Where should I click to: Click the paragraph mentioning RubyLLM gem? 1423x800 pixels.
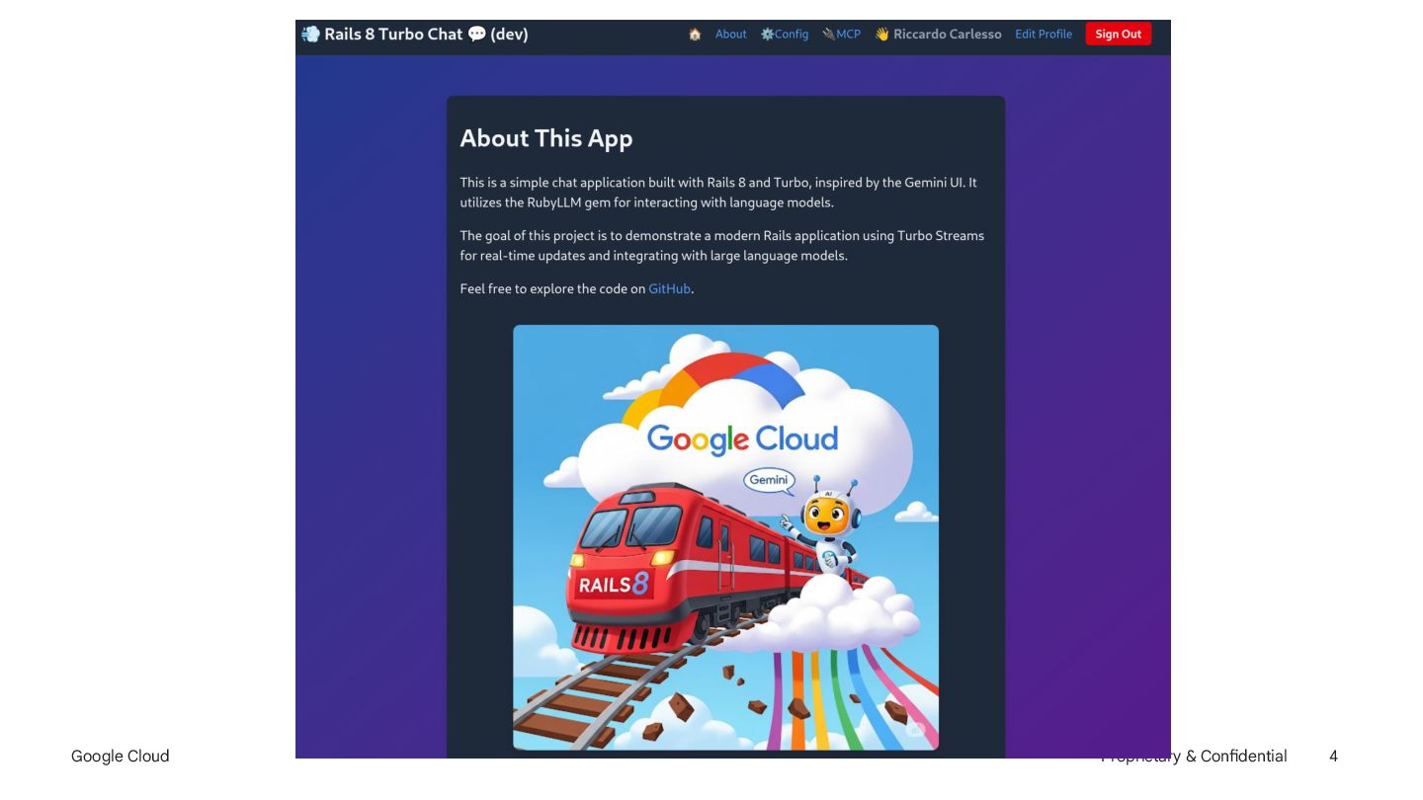[718, 193]
